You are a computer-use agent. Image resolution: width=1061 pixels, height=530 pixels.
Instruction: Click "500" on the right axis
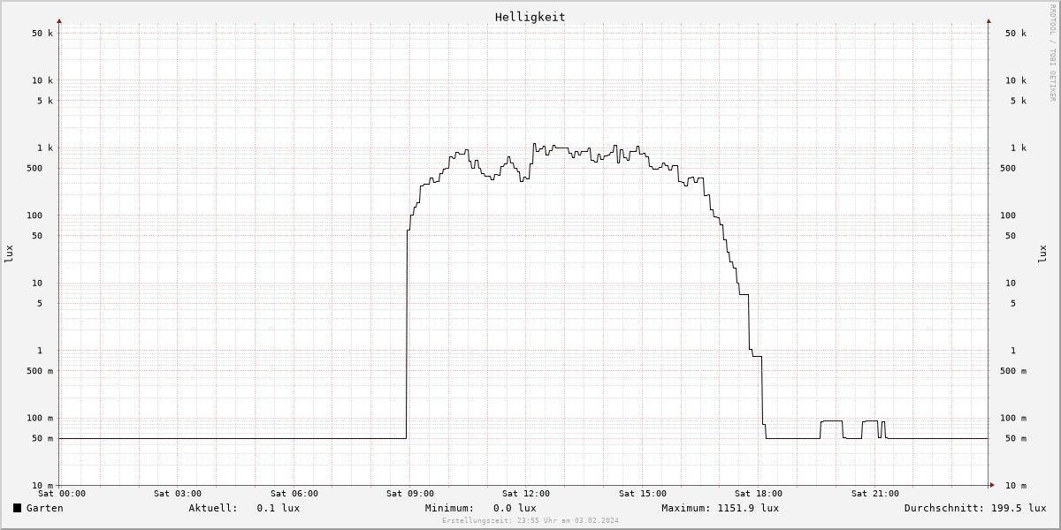point(1008,169)
